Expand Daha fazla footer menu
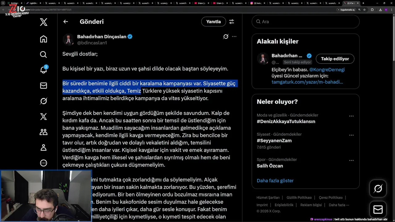This screenshot has width=395, height=222. (339, 205)
